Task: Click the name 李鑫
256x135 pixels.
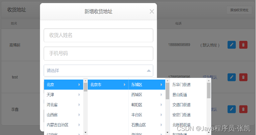Action: [x=15, y=109]
